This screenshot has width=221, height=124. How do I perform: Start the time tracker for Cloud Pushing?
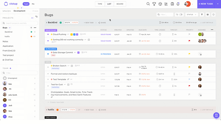[x=160, y=34]
